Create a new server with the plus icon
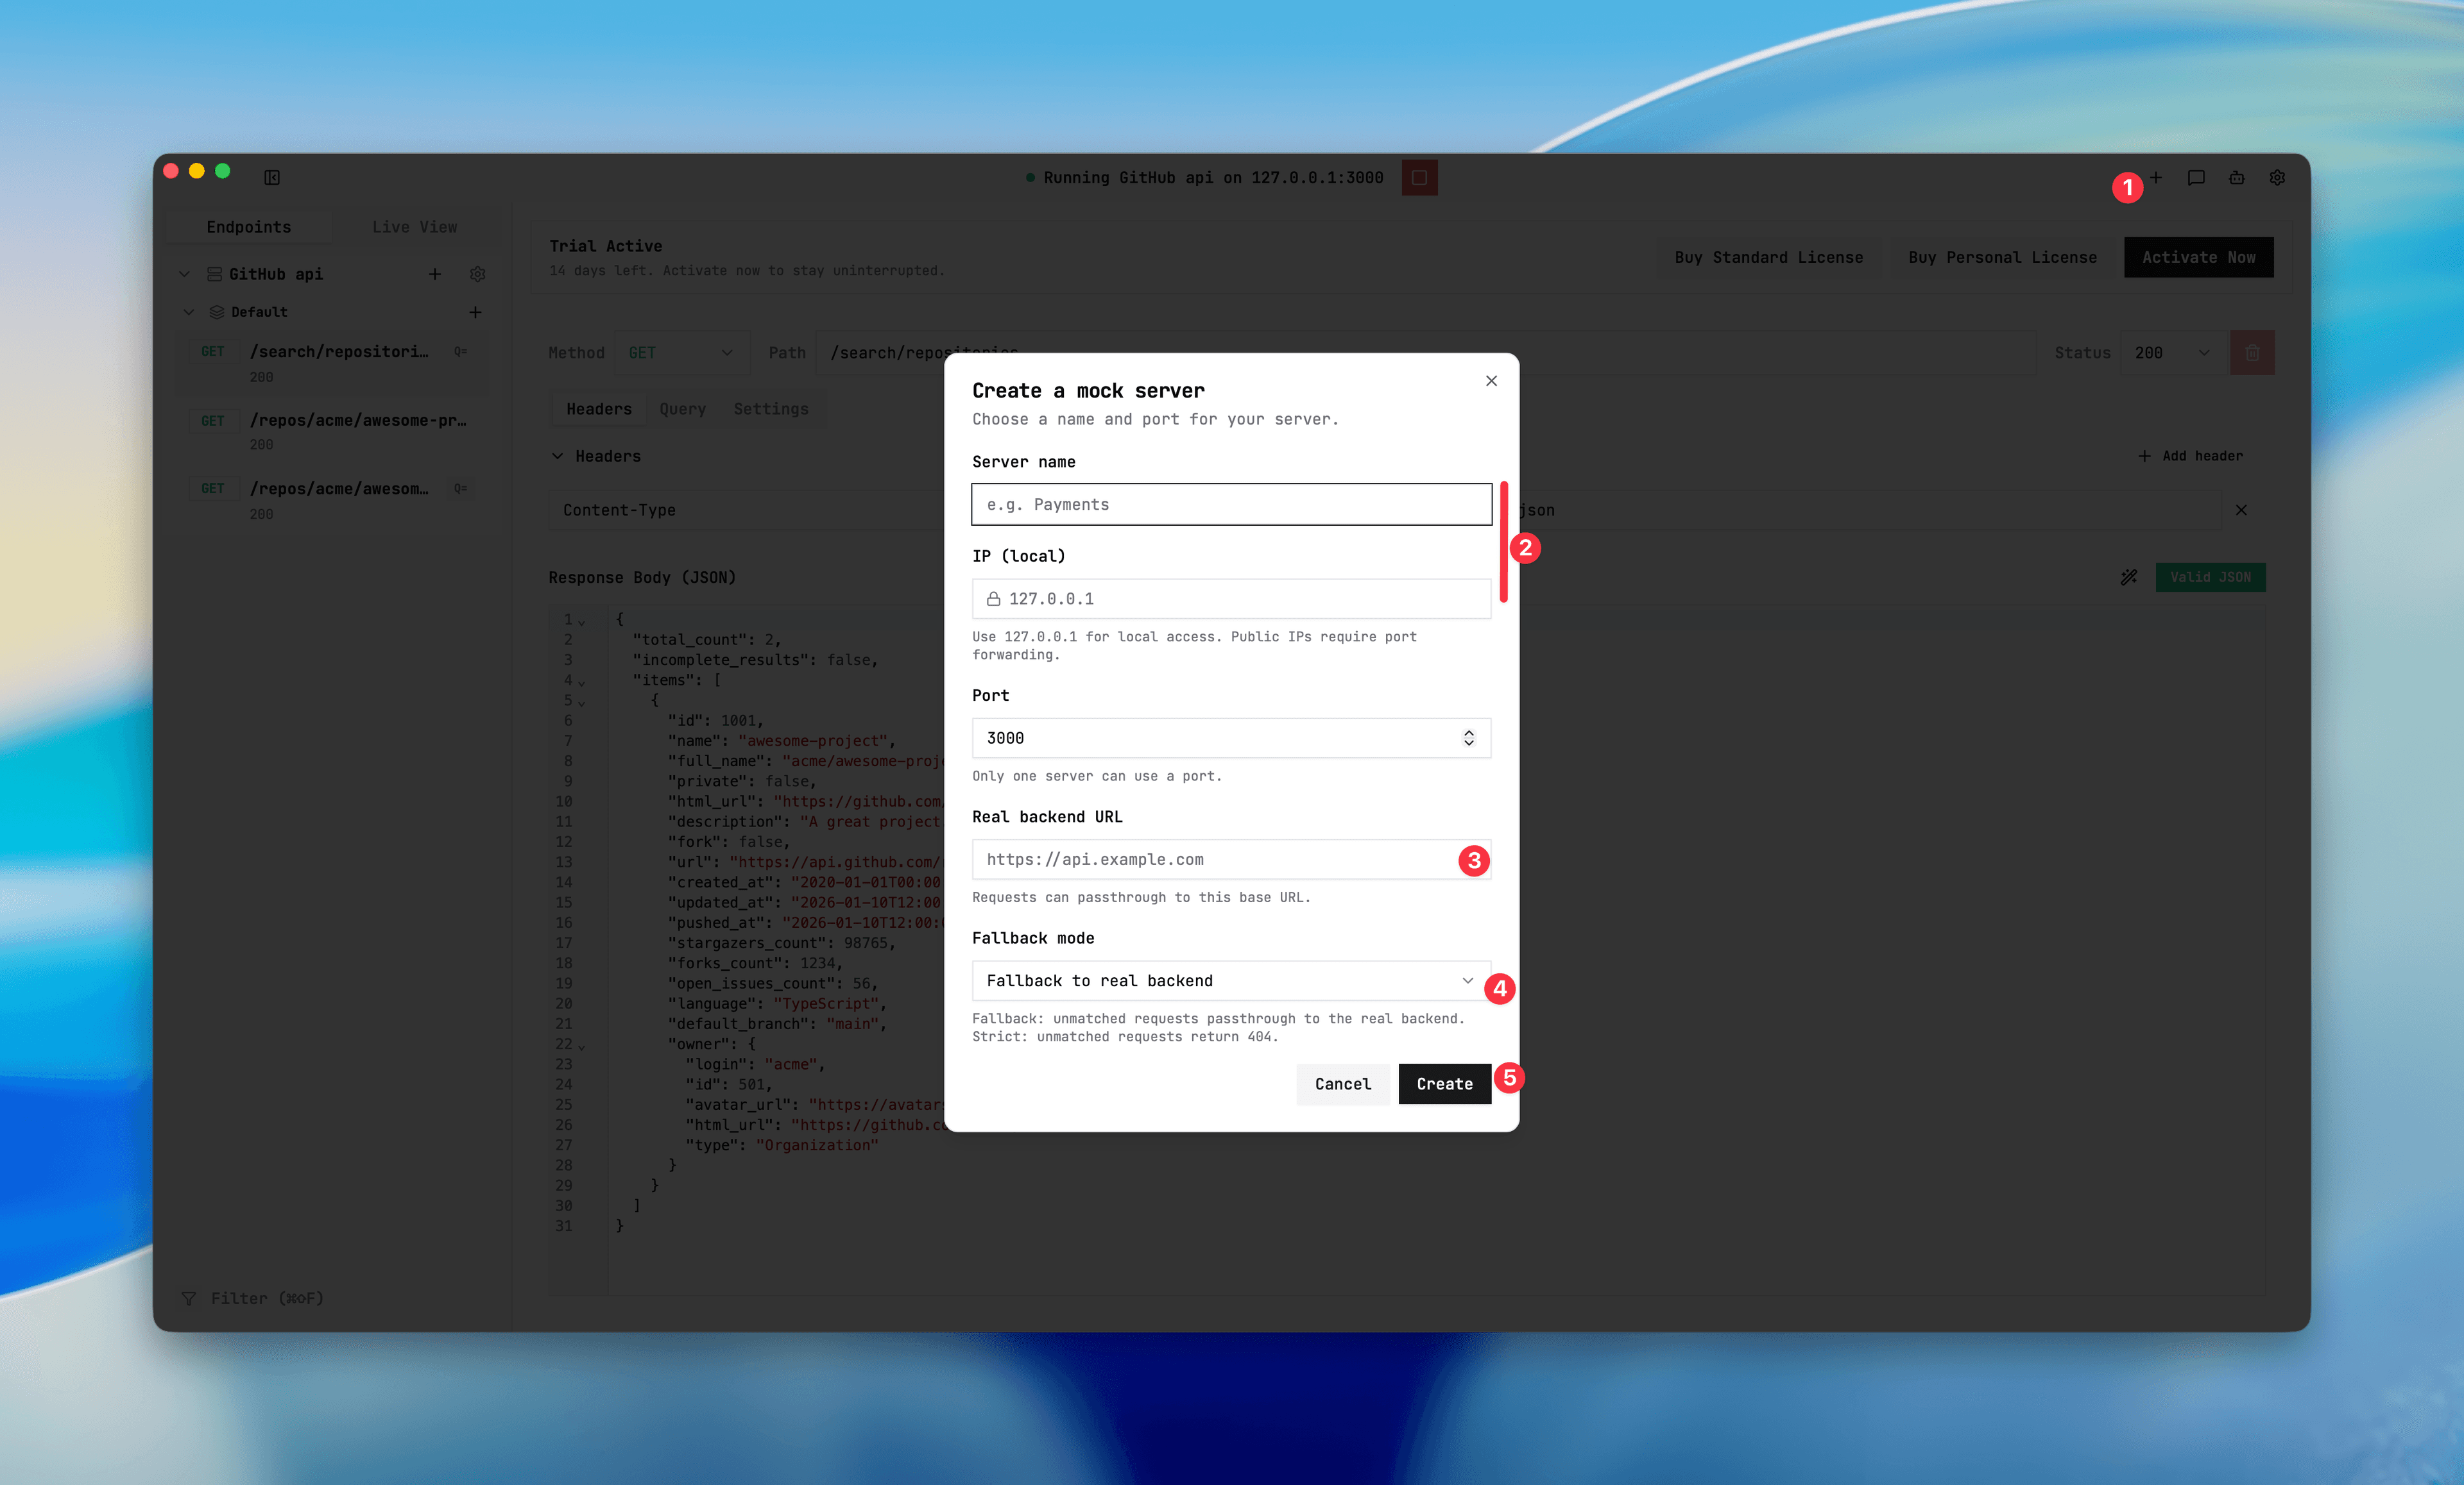The height and width of the screenshot is (1485, 2464). point(2156,177)
